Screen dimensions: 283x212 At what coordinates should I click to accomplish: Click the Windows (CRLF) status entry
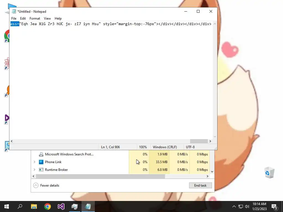[x=165, y=147]
